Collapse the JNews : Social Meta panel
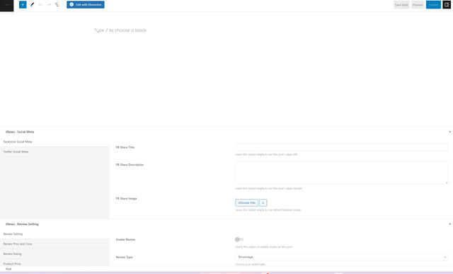 [x=449, y=132]
